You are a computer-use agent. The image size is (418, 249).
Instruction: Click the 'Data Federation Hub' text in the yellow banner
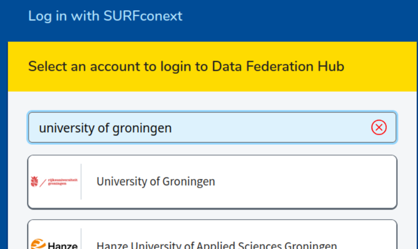click(278, 66)
